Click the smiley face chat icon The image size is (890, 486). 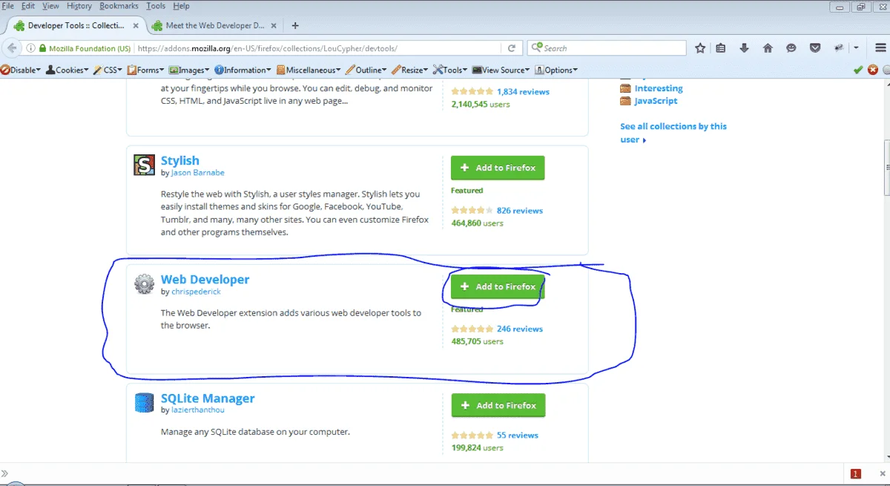[x=791, y=48]
